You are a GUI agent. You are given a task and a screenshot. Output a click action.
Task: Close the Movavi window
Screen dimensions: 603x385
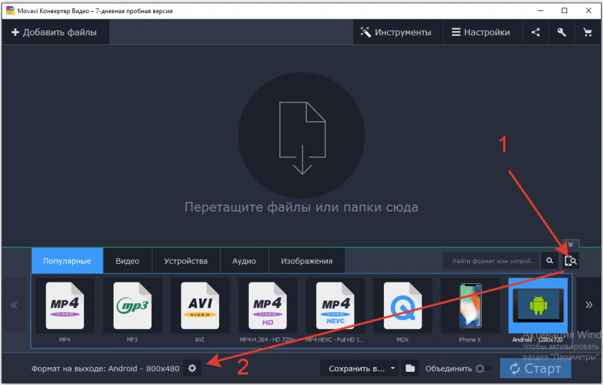588,11
